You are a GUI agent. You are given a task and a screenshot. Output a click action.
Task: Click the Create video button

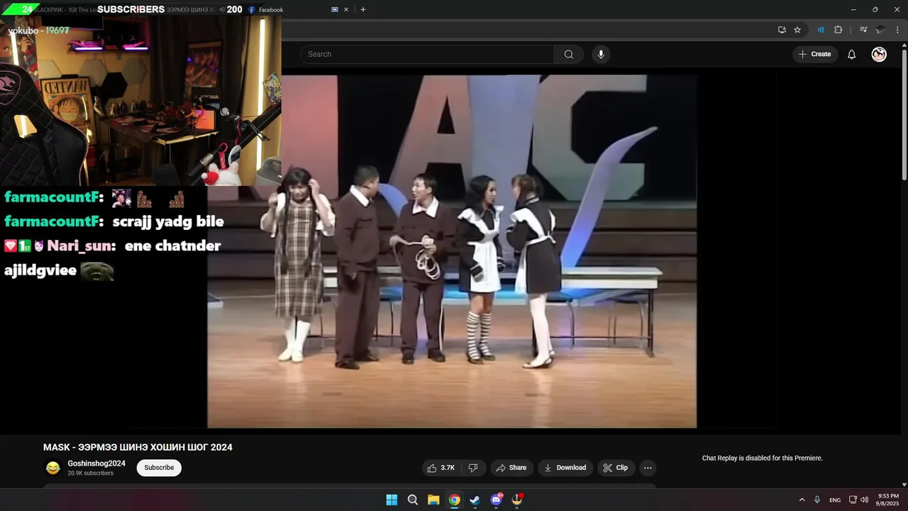pyautogui.click(x=815, y=55)
